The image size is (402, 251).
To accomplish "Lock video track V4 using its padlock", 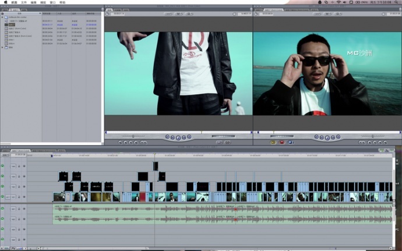I will click(x=19, y=166).
